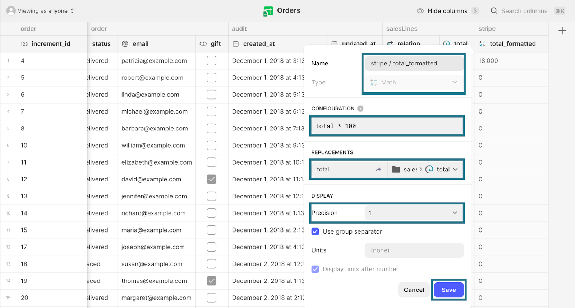Click the eye icon next to Hide columns

[x=420, y=11]
